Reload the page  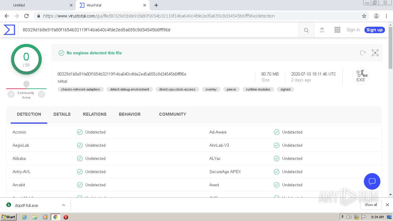coord(26,16)
